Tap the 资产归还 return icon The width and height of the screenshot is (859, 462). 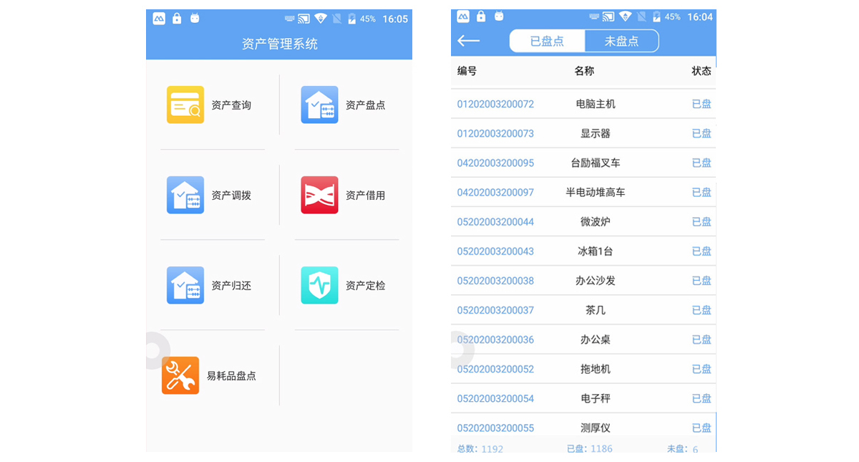coord(185,285)
